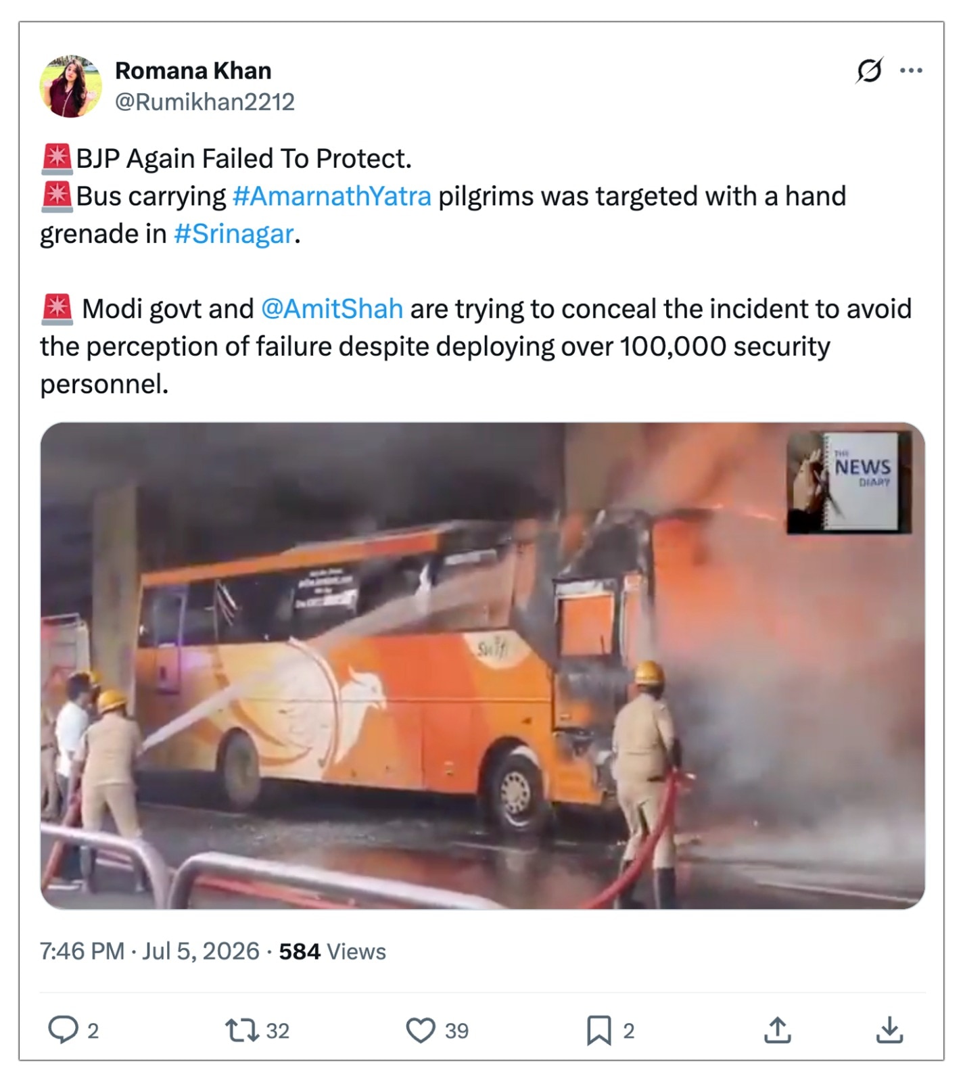The height and width of the screenshot is (1082, 963).
Task: Click the @Rumikhan2212 handle
Action: pos(205,102)
